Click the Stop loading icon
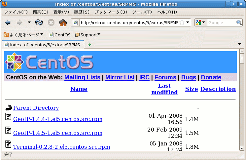Image resolution: width=246 pixels, height=160 pixels. pyautogui.click(x=51, y=22)
